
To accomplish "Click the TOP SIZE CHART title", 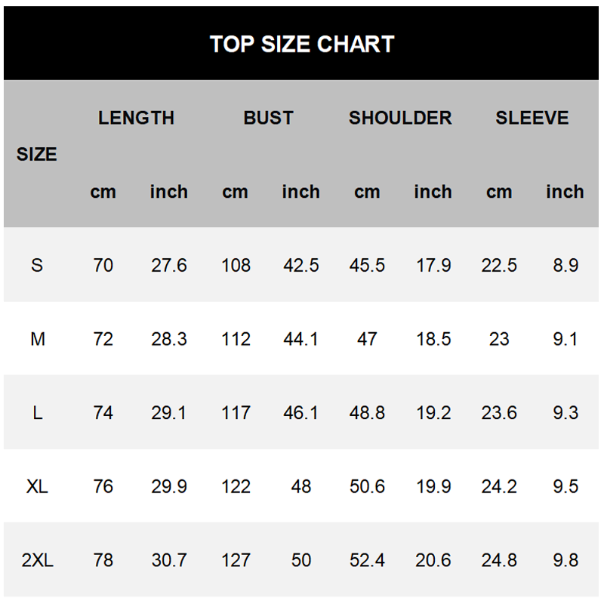I will click(x=301, y=44).
